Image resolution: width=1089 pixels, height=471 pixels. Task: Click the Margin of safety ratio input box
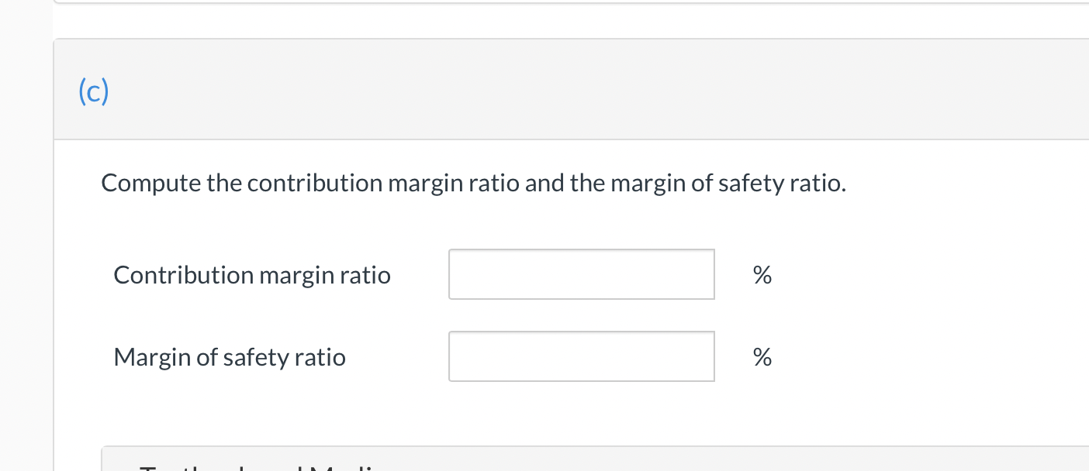point(581,356)
